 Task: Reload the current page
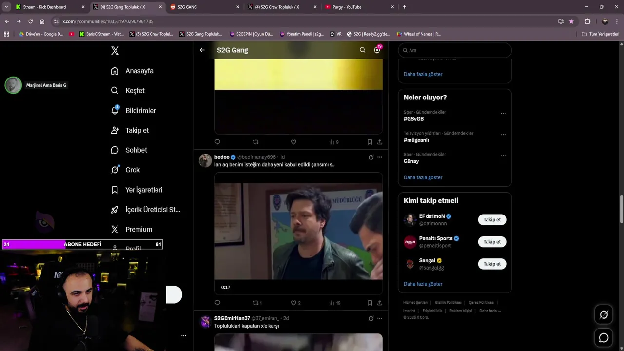click(30, 21)
